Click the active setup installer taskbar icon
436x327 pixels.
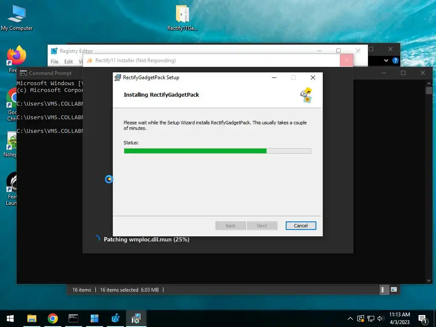click(136, 318)
